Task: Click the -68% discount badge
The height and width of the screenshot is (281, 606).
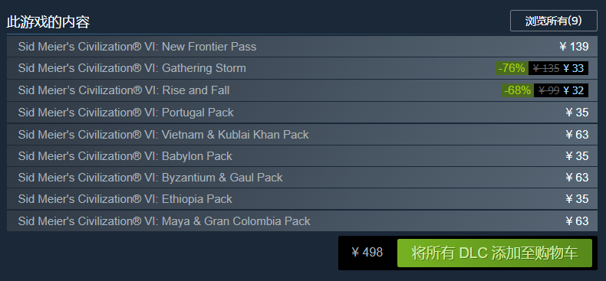Action: point(518,90)
